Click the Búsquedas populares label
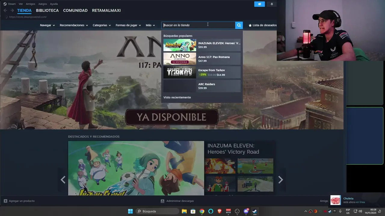The height and width of the screenshot is (216, 385). coord(178,36)
